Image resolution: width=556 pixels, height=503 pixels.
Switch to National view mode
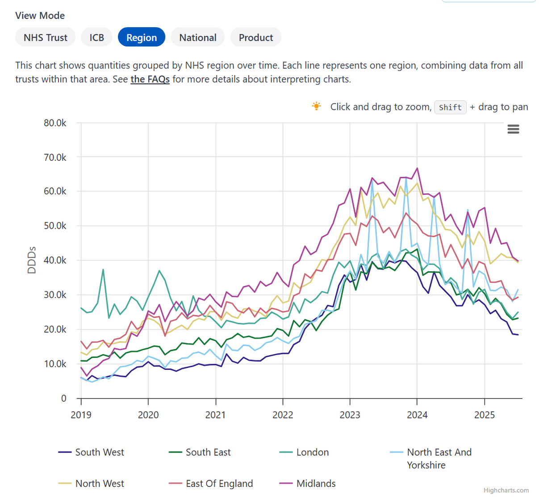[x=198, y=38]
